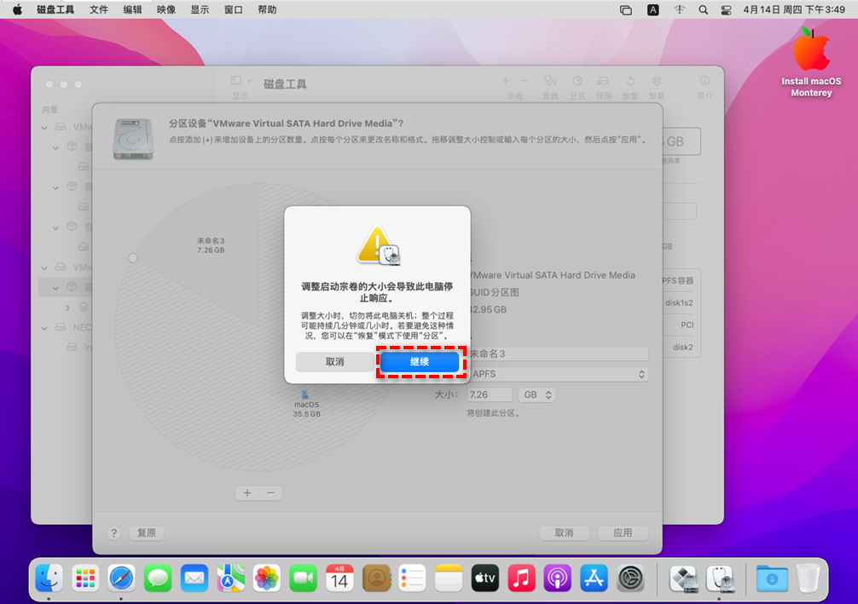
Task: Open Launchpad from the Dock
Action: [85, 578]
